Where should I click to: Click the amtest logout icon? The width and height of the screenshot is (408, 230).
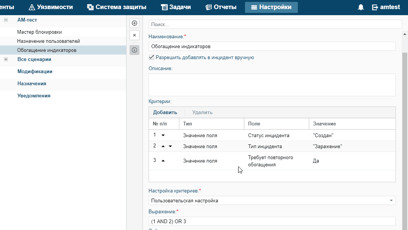click(375, 7)
